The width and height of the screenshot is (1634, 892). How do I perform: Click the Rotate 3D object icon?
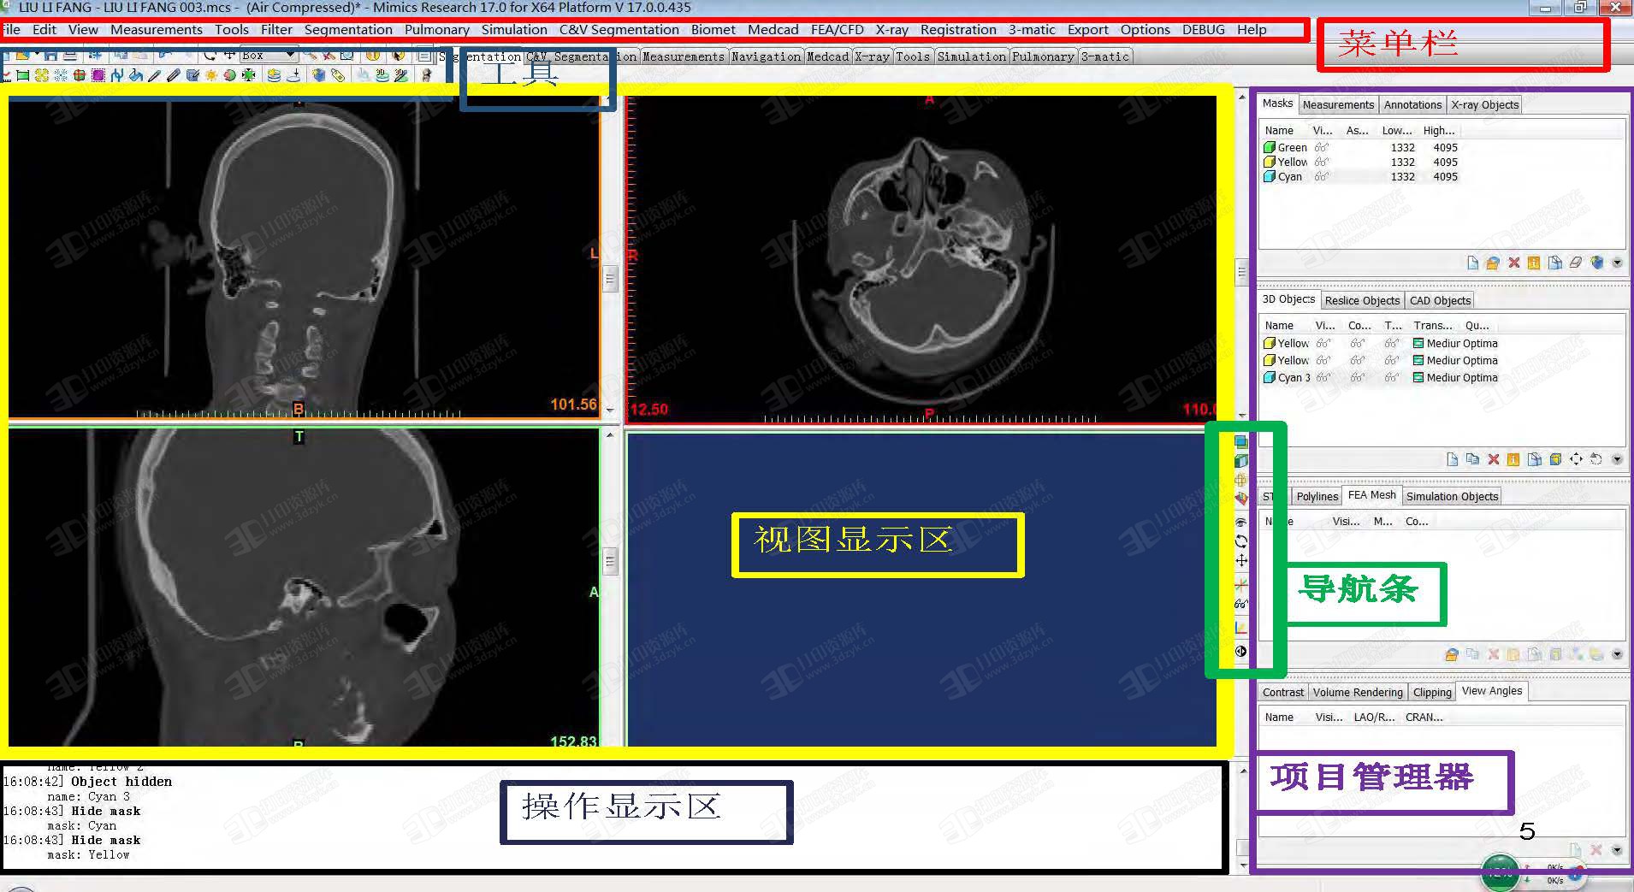(x=1596, y=459)
